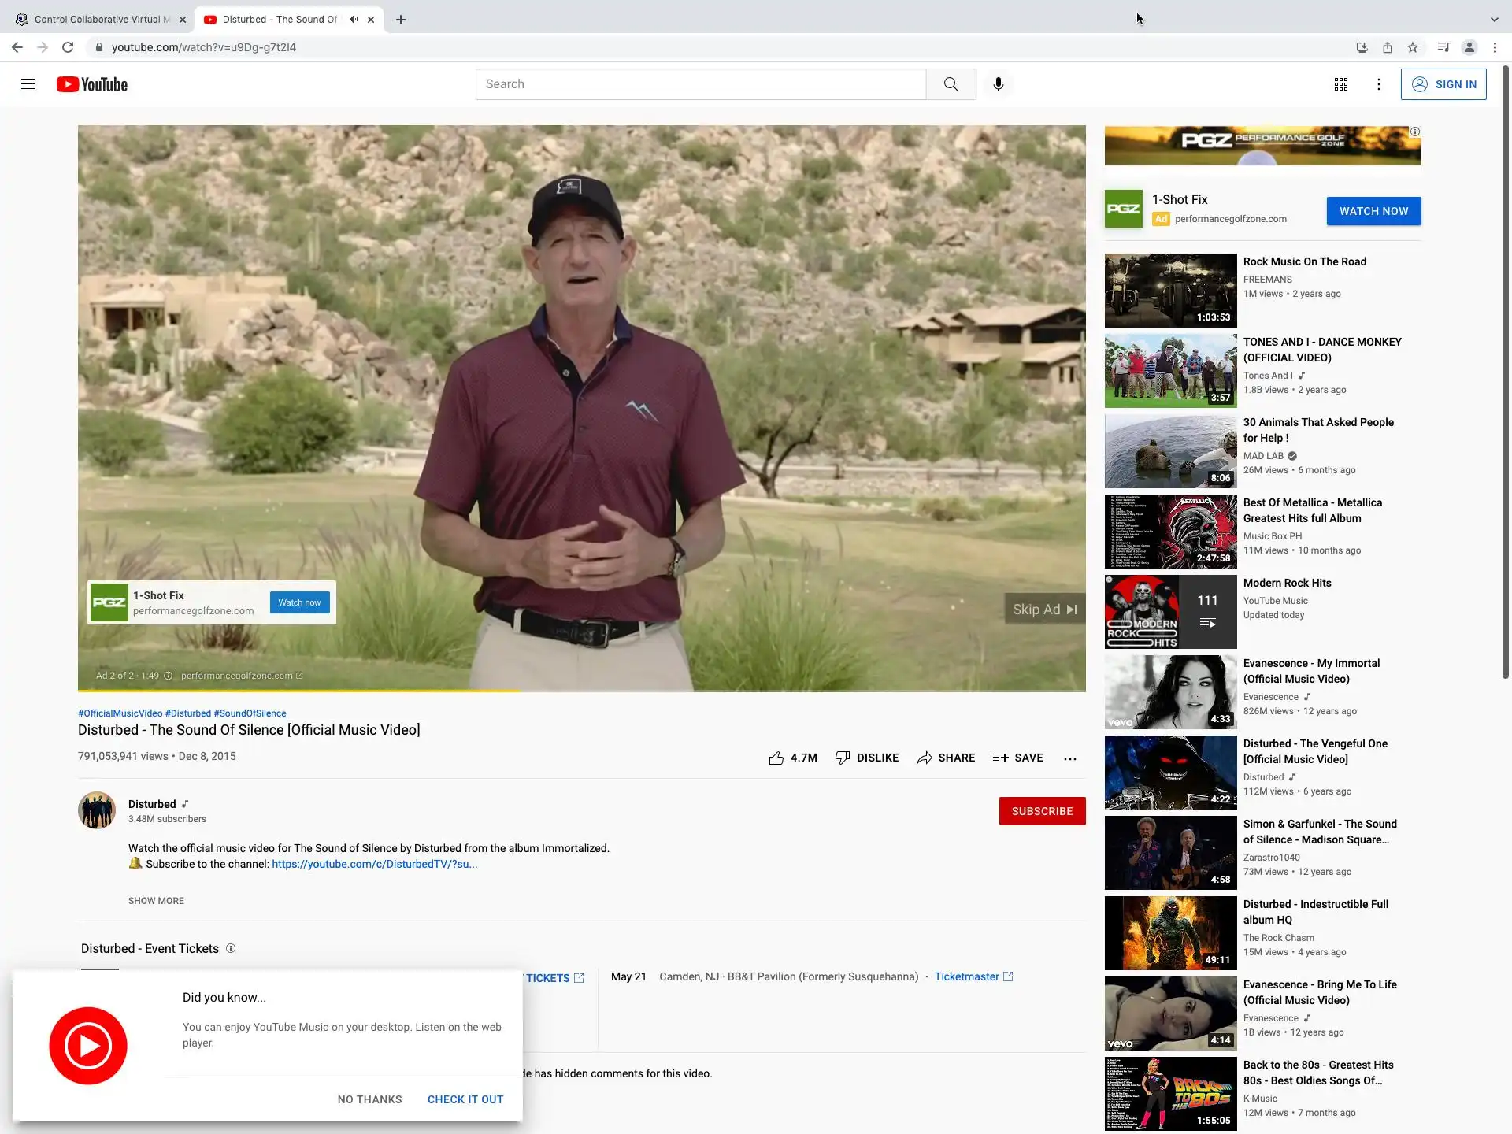The height and width of the screenshot is (1134, 1512).
Task: Open YouTube settings three-dot menu
Action: click(x=1378, y=84)
